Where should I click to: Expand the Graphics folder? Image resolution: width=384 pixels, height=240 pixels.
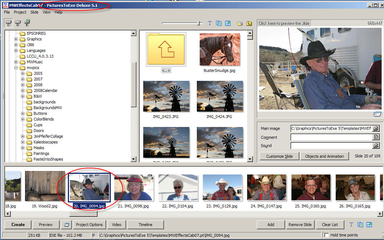click(16, 39)
